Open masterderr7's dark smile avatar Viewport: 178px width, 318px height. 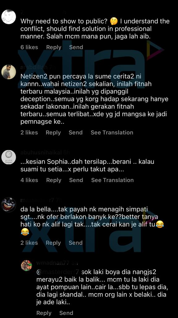click(9, 205)
